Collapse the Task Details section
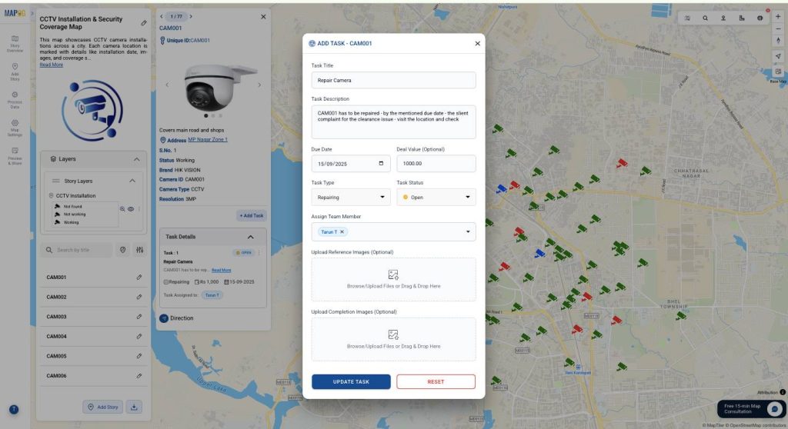The width and height of the screenshot is (788, 429). tap(250, 238)
